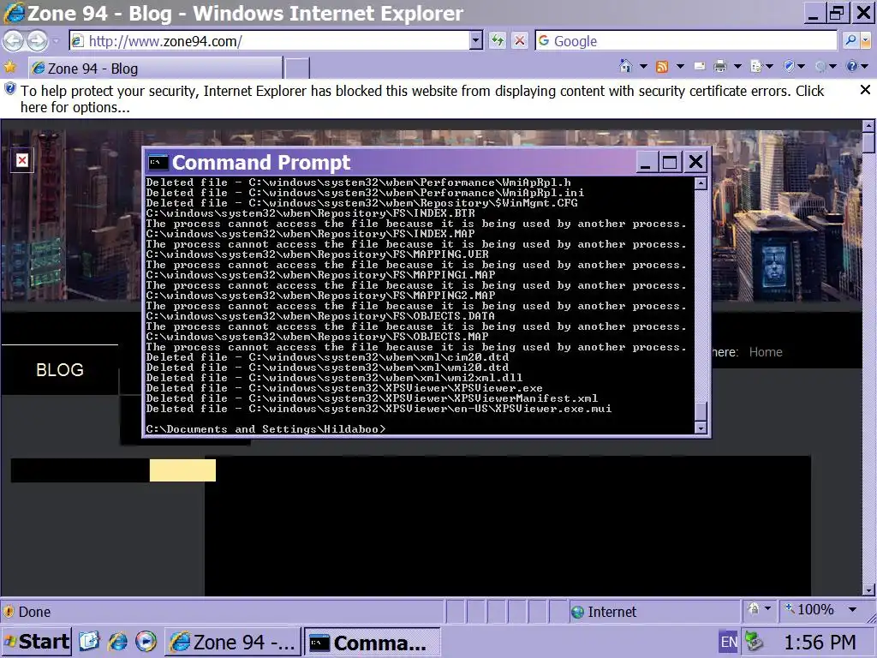Launch Internet Explorer from quick launch

[x=117, y=641]
